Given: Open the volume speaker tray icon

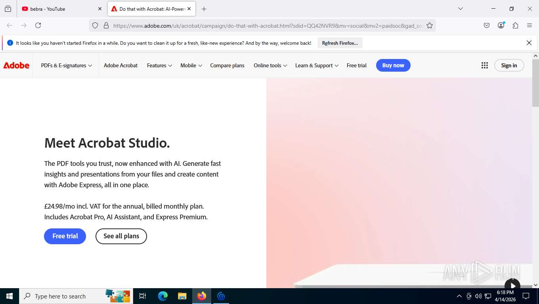Looking at the screenshot, I should click(478, 296).
